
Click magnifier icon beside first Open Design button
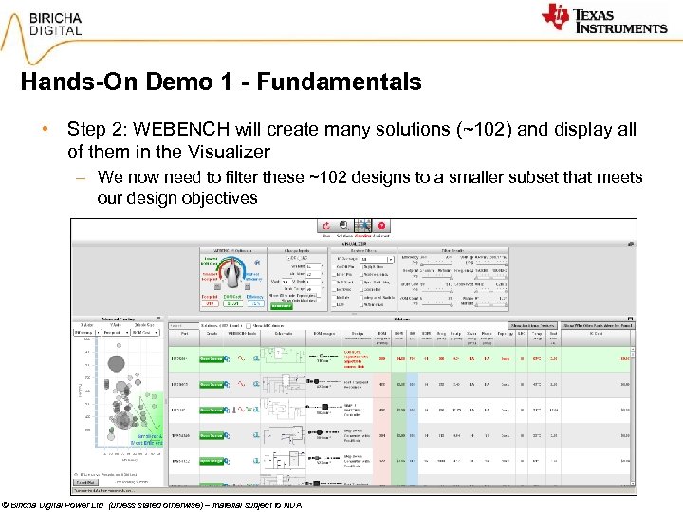tap(227, 358)
